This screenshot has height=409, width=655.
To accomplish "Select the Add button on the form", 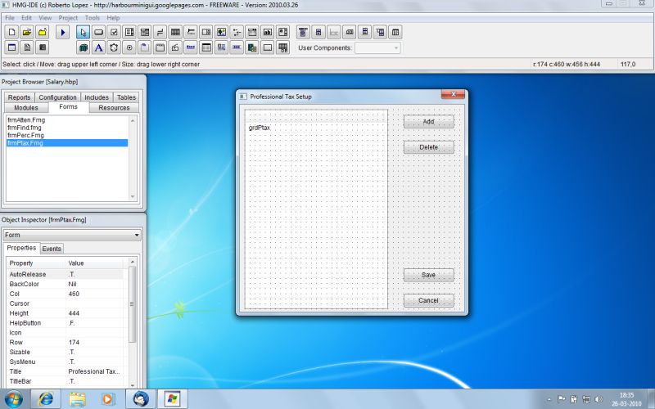I will [428, 122].
